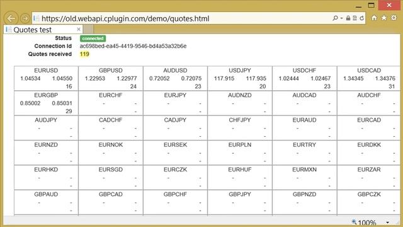Viewport: 403px width, 227px height.
Task: Maximize the browser window
Action: (371, 5)
